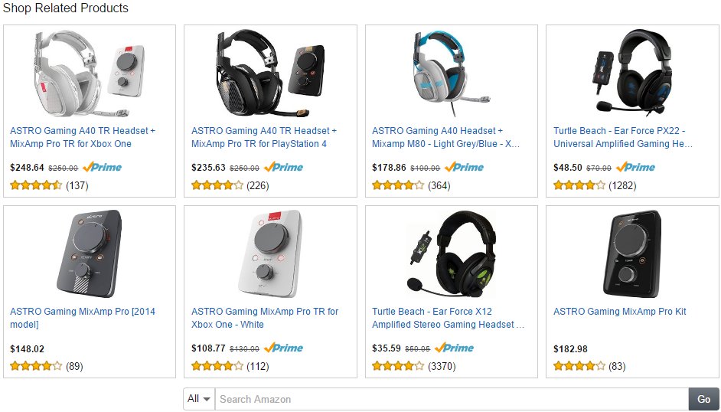Viewport: 721px width, 412px height.
Task: Open ASTRO Gaming A40 TR PlayStation 4 link
Action: pyautogui.click(x=264, y=137)
